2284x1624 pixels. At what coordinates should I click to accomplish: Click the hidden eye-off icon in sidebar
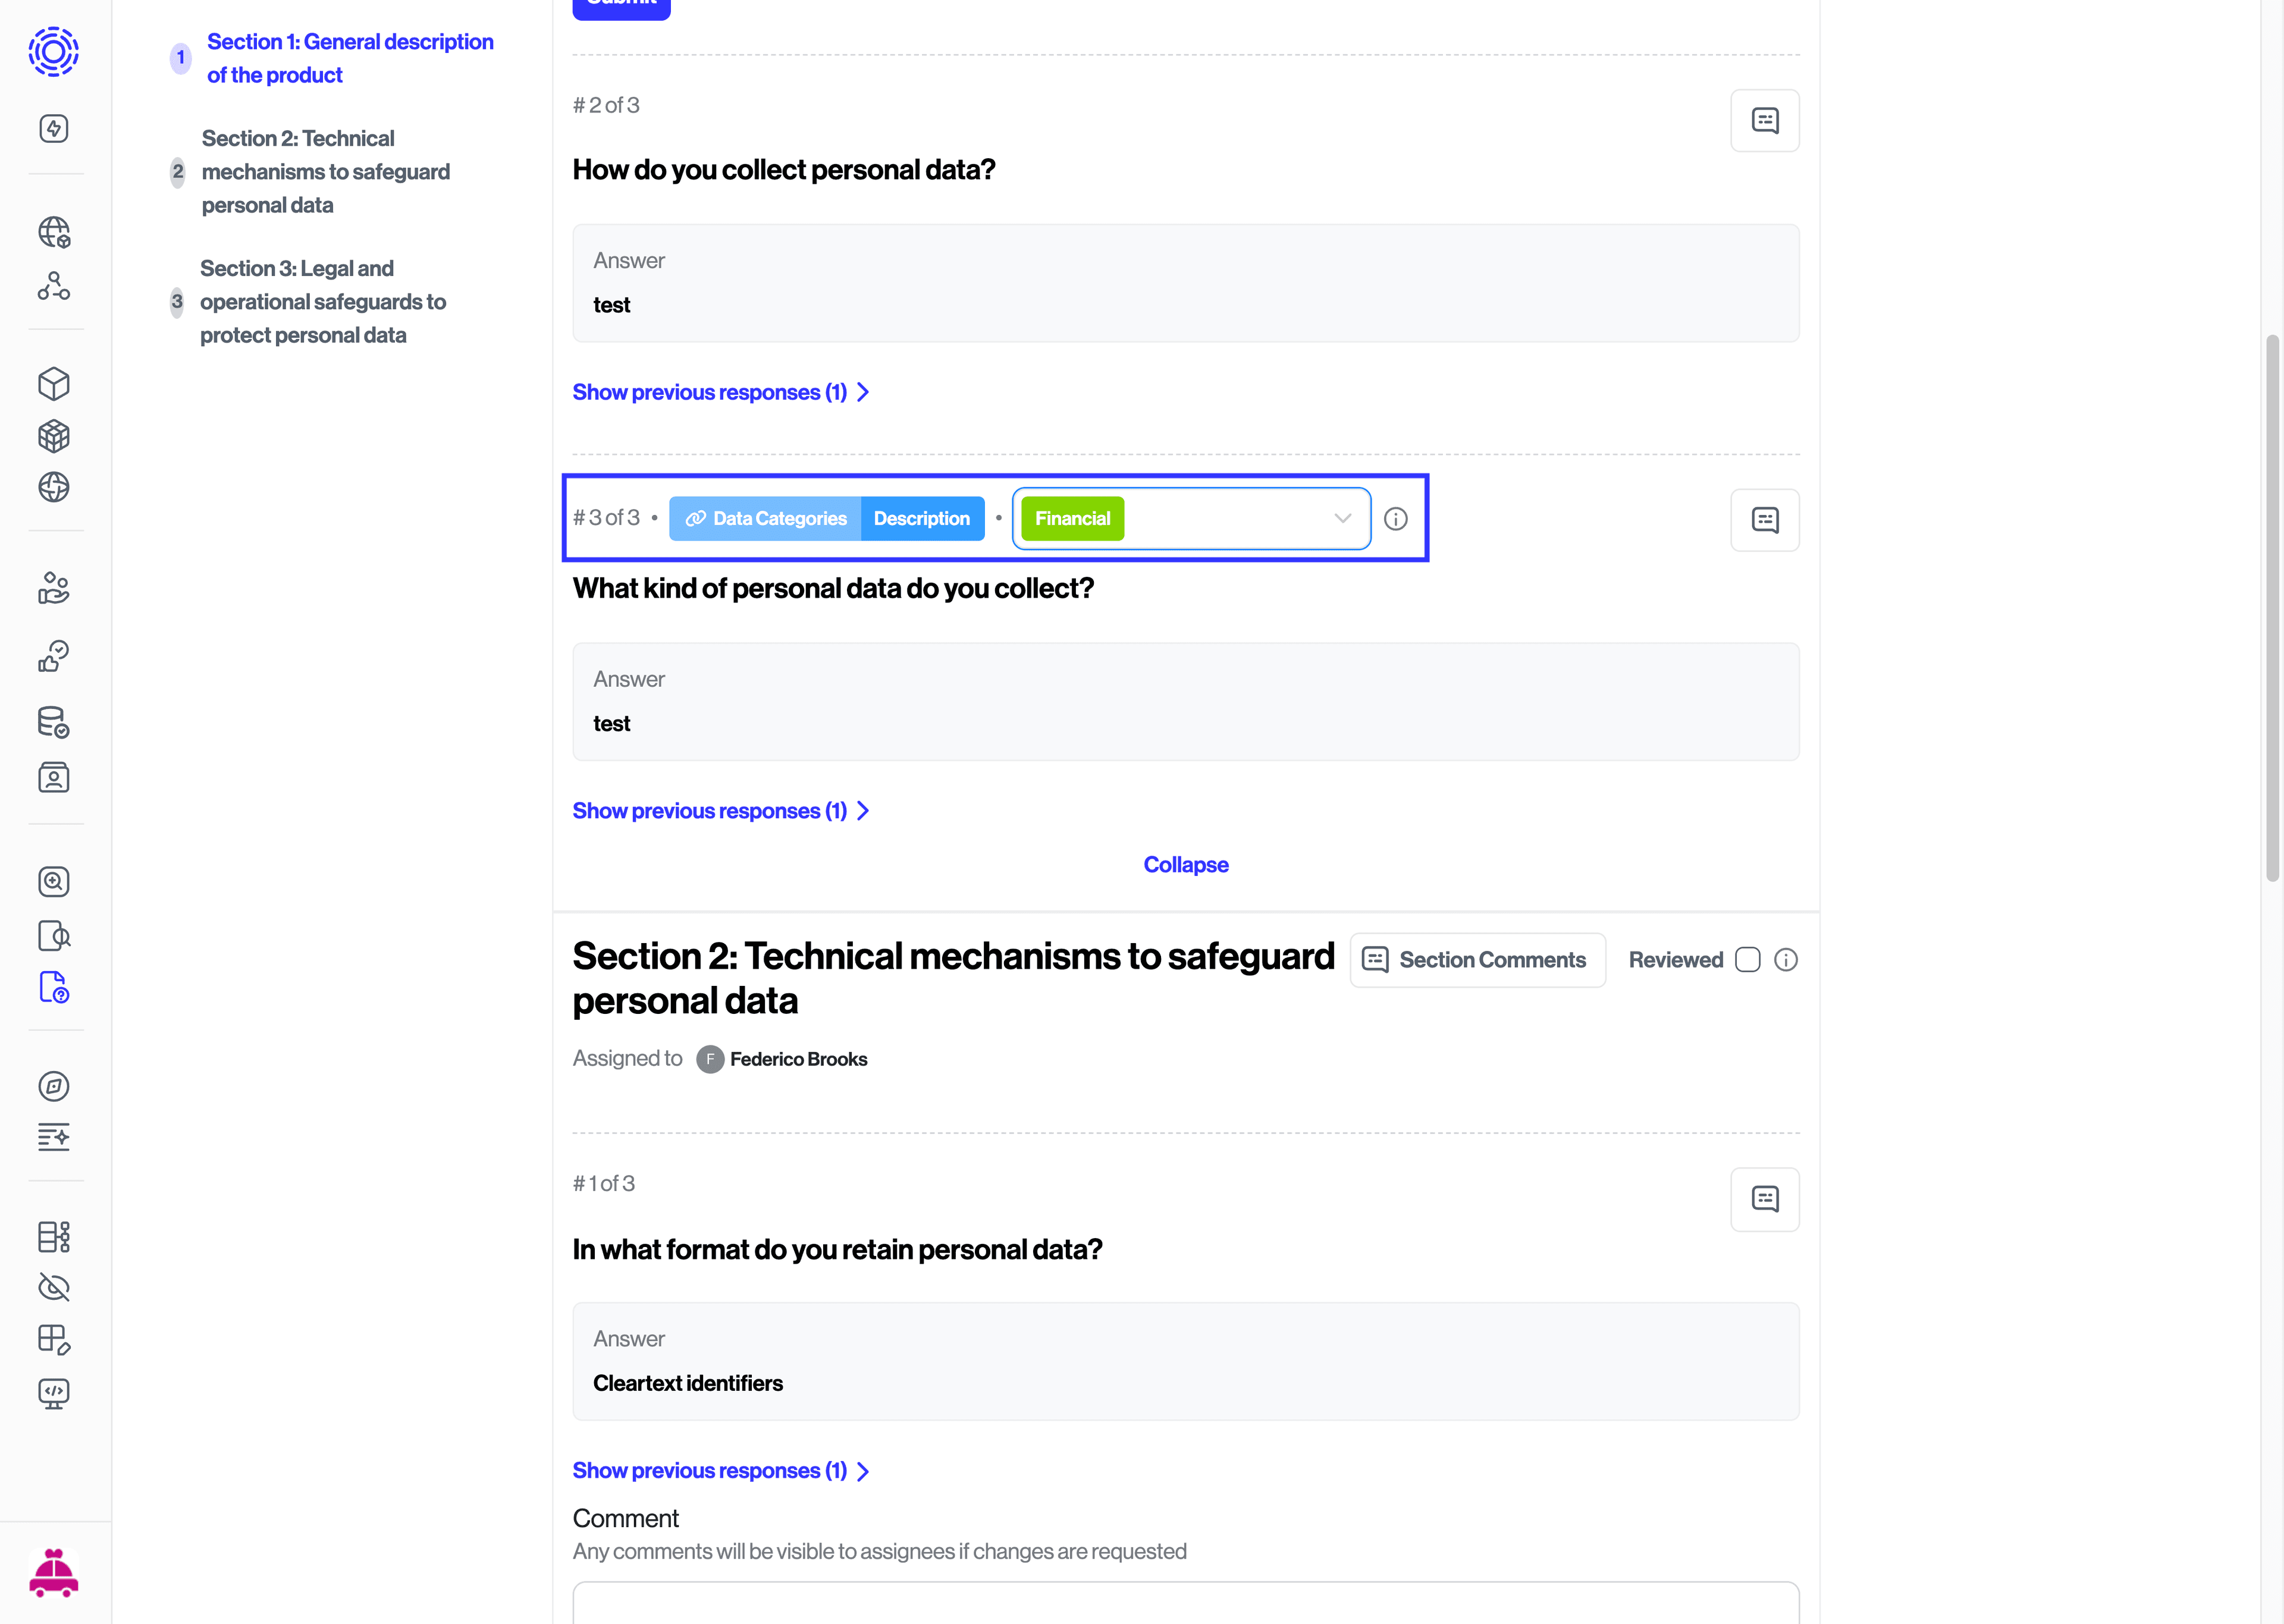[54, 1288]
